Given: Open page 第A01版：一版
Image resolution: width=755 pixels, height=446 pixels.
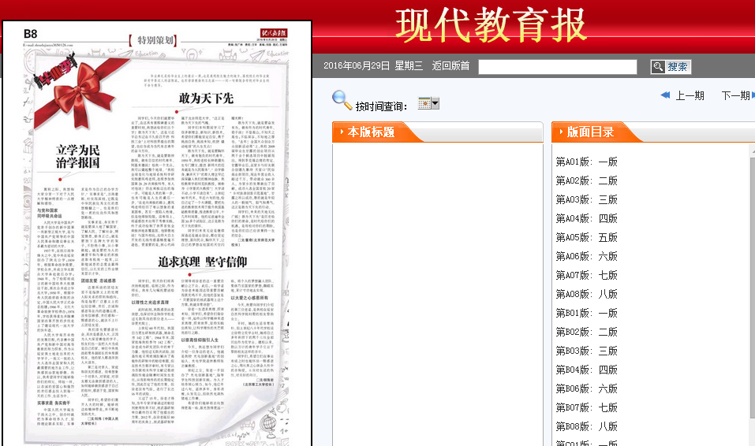Looking at the screenshot, I should click(586, 162).
